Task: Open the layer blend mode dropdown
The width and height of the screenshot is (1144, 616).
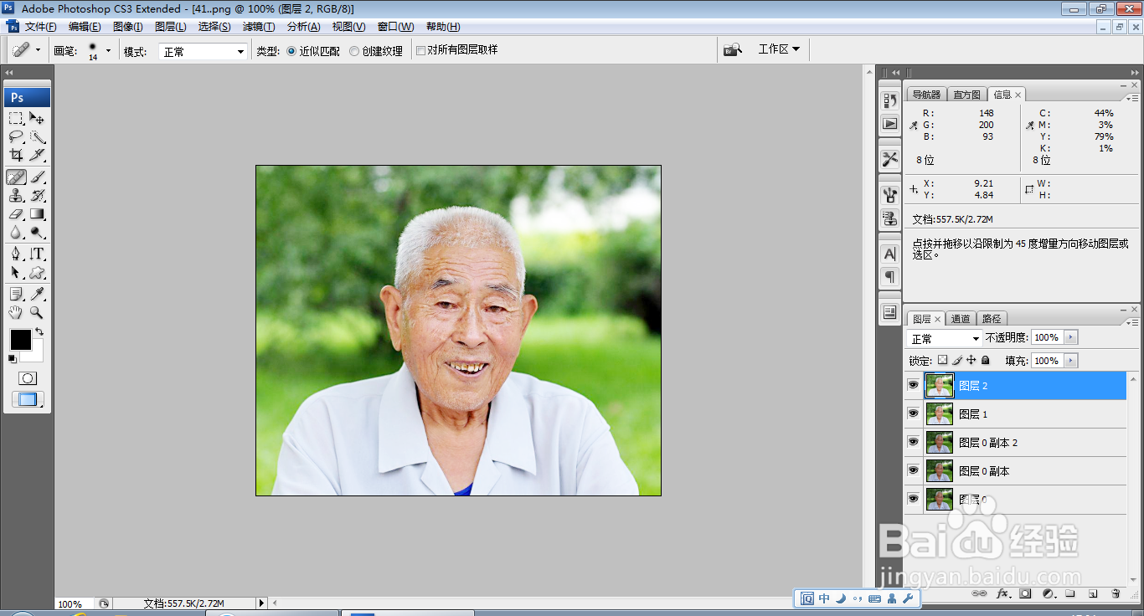Action: 945,338
